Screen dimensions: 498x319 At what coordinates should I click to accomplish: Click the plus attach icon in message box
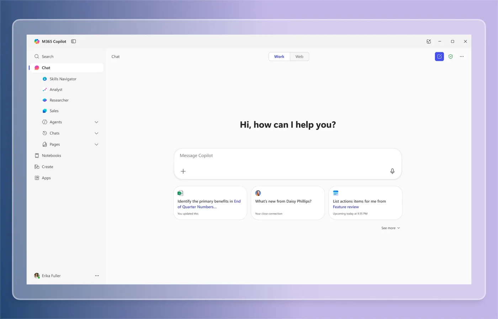click(x=183, y=171)
